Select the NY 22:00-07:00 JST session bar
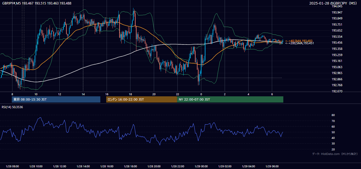This screenshot has width=361, height=169. tap(230, 99)
